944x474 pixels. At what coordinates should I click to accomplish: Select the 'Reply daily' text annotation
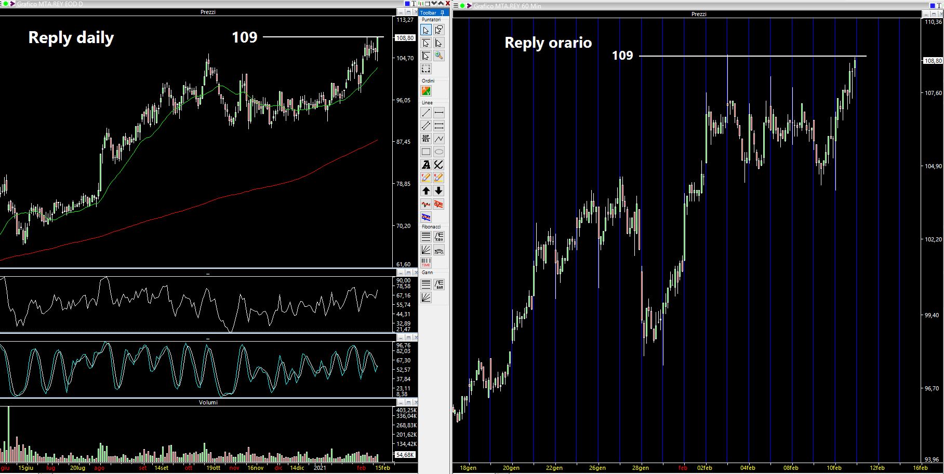tap(71, 38)
